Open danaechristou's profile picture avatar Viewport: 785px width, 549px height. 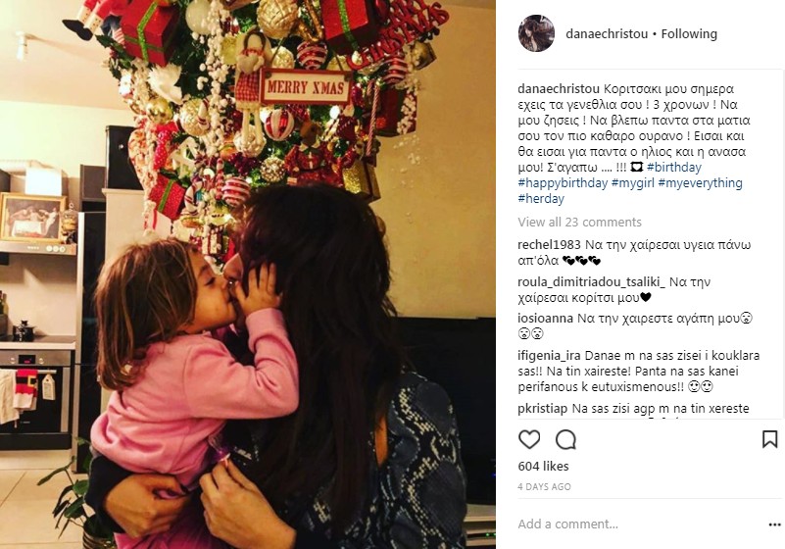point(536,33)
